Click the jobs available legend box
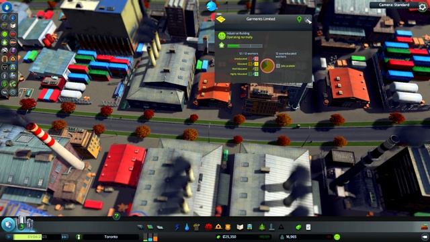Screen dimensions: 430x242 click(278, 66)
